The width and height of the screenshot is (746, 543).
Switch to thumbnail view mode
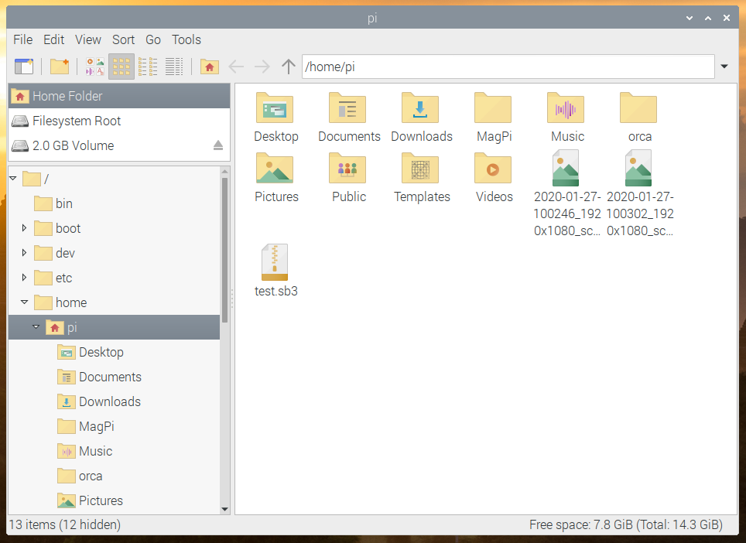(x=94, y=67)
